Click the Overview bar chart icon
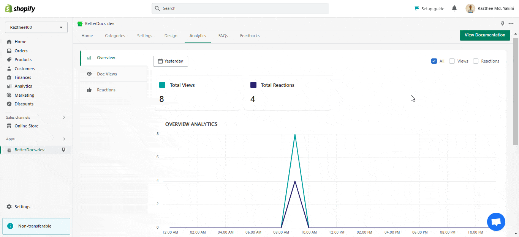 (x=89, y=58)
